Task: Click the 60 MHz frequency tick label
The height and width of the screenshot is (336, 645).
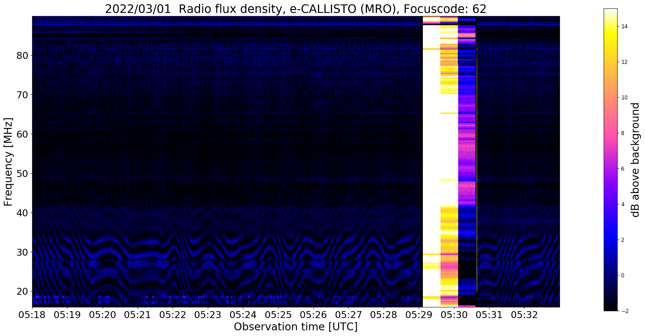Action: point(22,134)
